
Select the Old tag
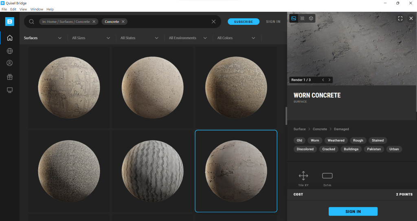point(299,140)
